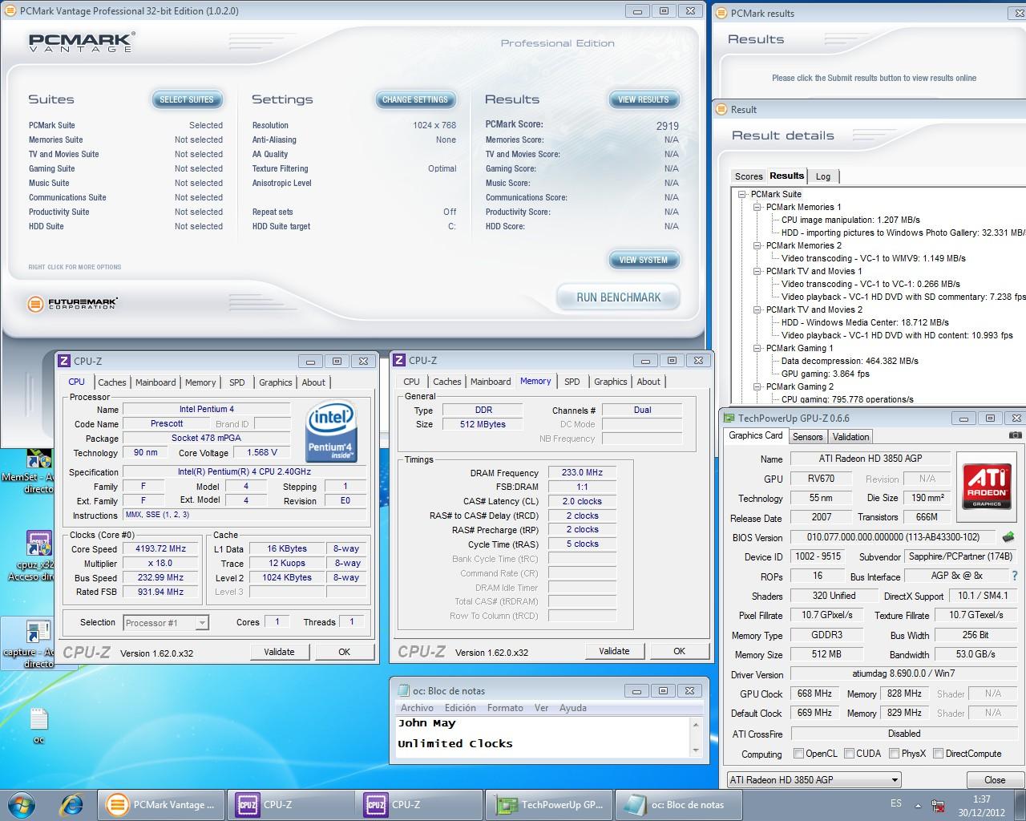1026x821 pixels.
Task: Click the ES language indicator in tray
Action: (896, 803)
